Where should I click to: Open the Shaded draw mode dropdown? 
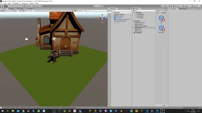point(6,11)
